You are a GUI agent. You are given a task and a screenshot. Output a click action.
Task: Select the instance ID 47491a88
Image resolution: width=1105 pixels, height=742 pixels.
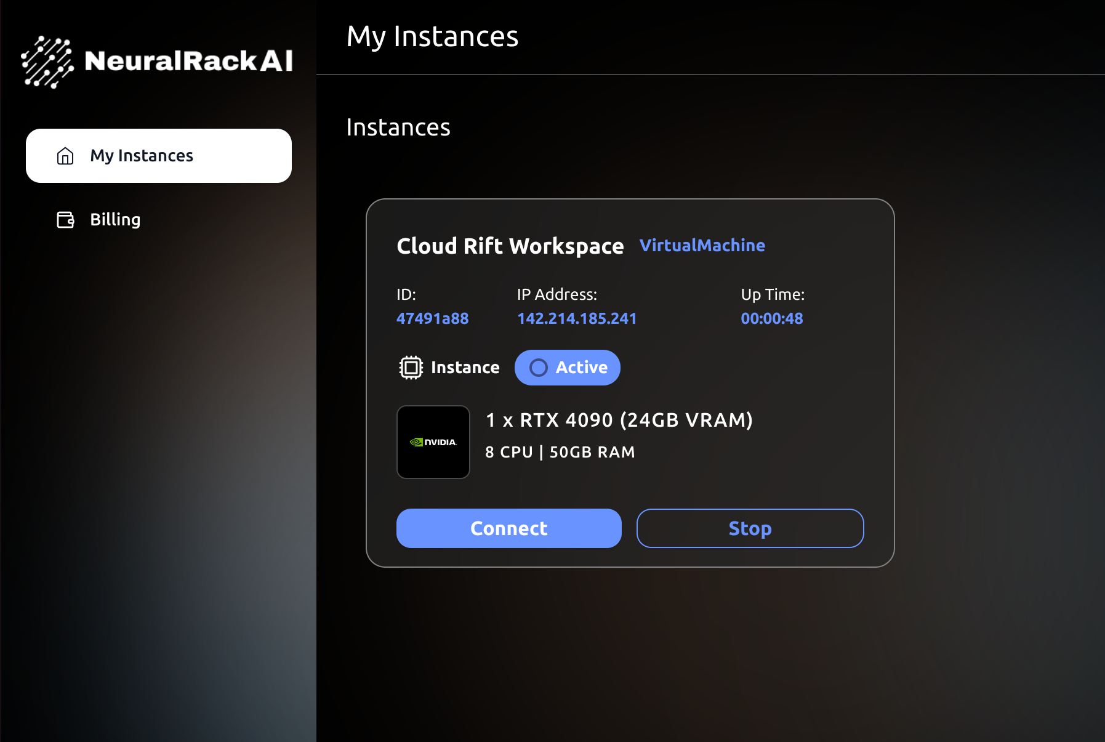[432, 318]
